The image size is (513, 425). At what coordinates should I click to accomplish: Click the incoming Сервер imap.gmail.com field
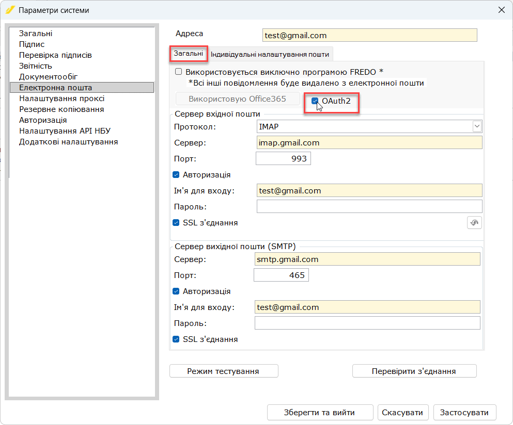[x=369, y=143]
